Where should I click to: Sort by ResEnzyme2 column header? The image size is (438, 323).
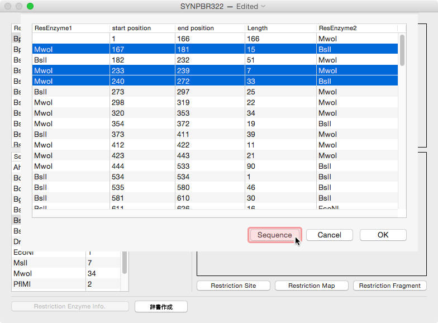tap(356, 28)
